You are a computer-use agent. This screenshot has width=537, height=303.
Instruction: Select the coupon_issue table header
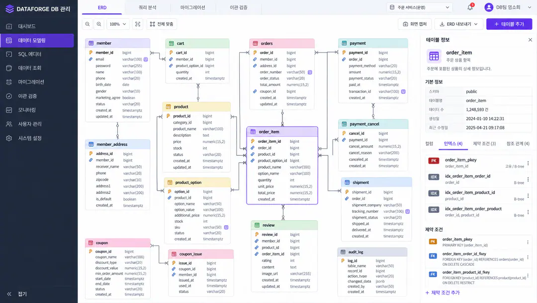point(201,254)
